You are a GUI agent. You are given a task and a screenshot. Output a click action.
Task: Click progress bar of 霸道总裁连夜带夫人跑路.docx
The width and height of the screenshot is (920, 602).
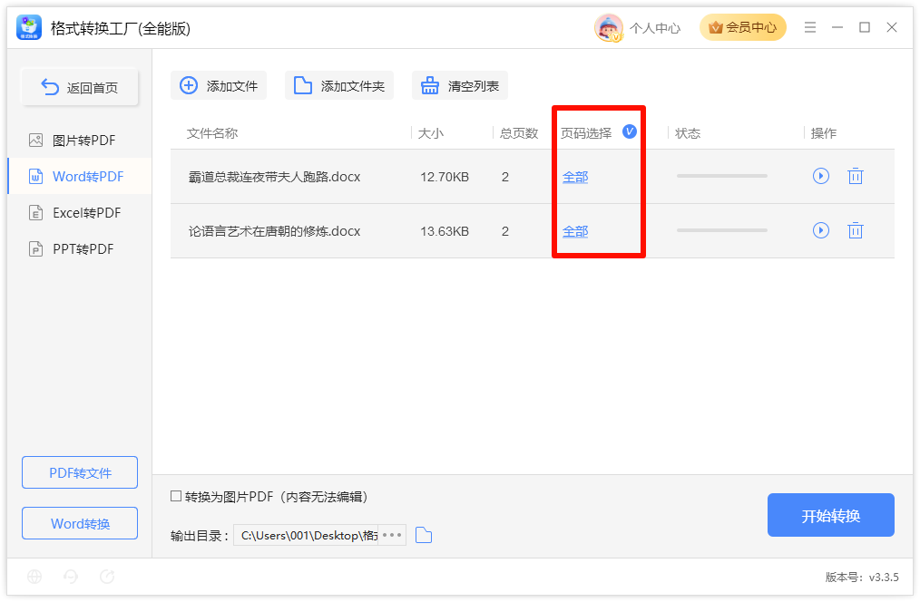point(721,176)
